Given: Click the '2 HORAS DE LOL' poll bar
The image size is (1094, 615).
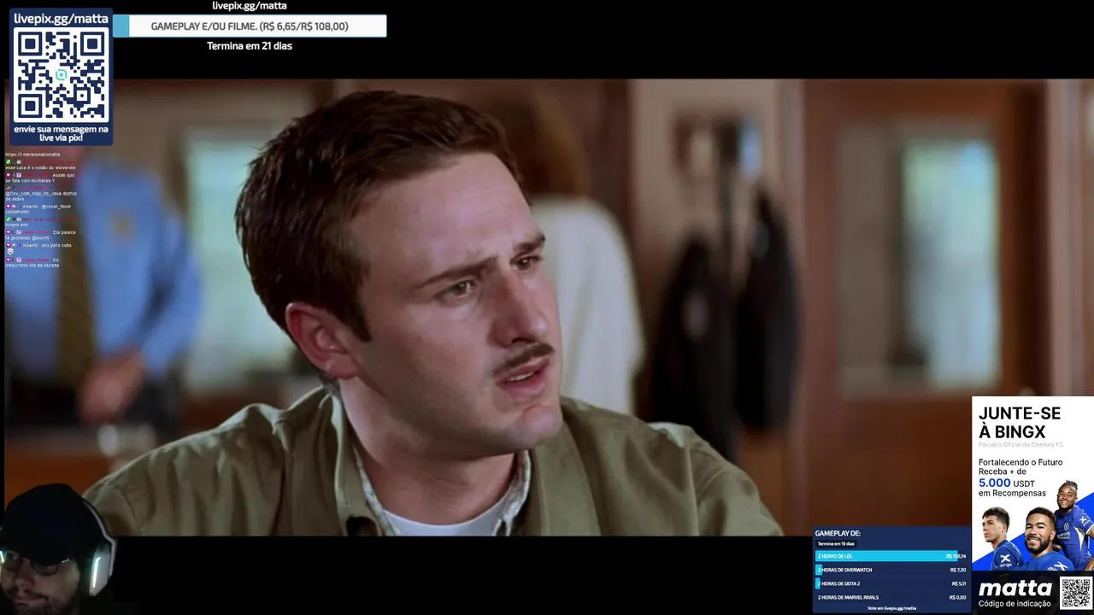Looking at the screenshot, I should coord(891,556).
